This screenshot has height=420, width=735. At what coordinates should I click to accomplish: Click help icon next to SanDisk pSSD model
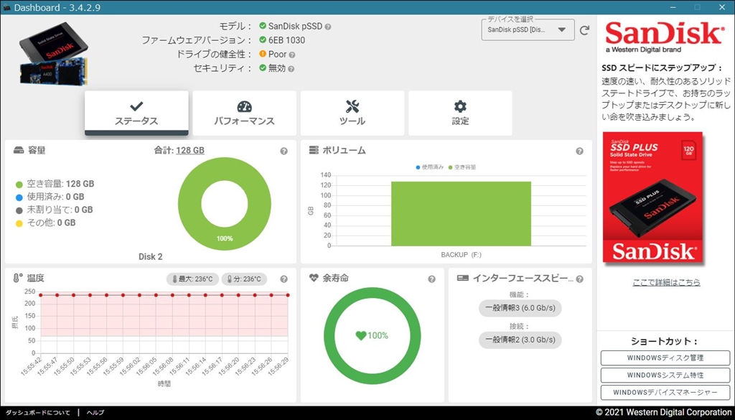(x=328, y=27)
